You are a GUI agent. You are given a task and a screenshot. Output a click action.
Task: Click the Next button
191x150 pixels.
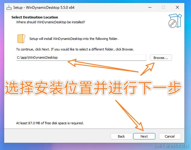pos(144,136)
